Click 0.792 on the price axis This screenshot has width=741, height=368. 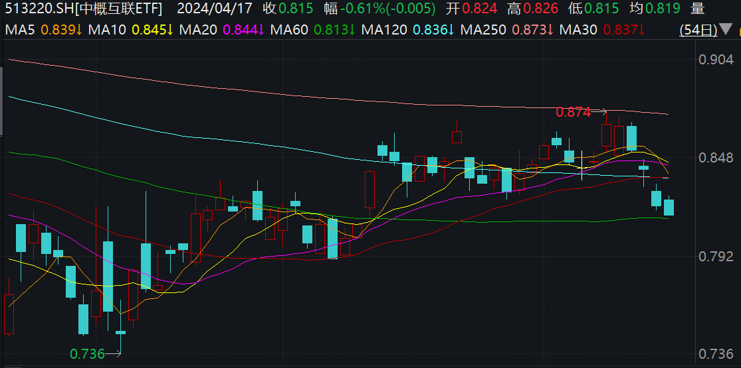coord(716,256)
